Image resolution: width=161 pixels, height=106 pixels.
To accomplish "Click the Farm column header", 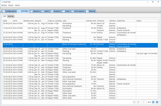I will (18, 21).
